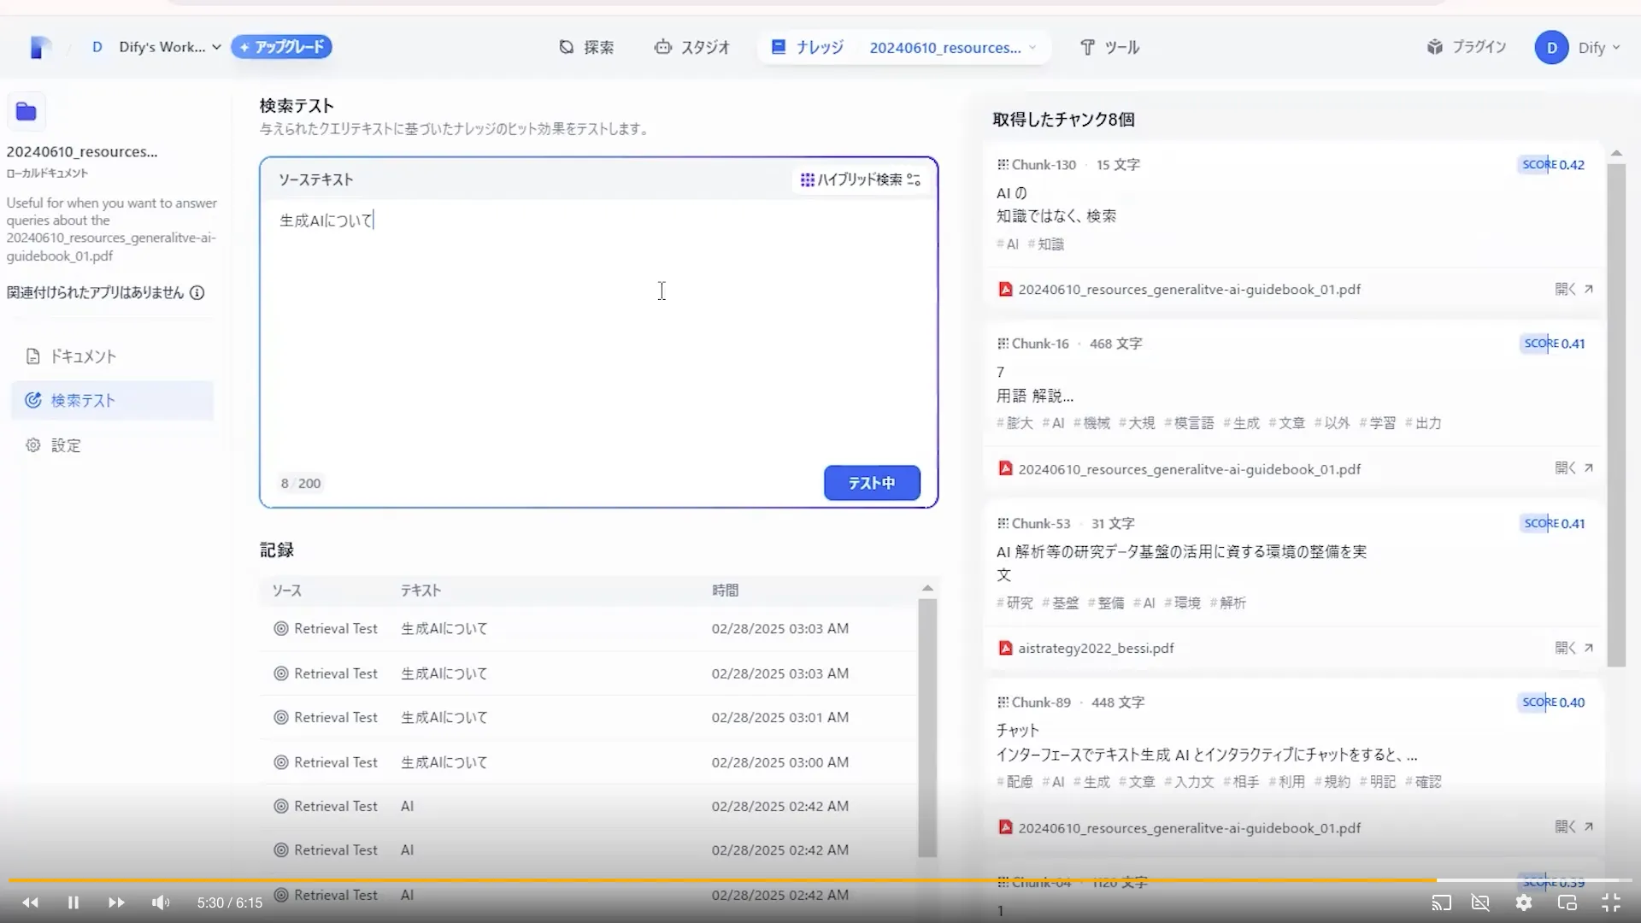Click the video progress bar
The height and width of the screenshot is (923, 1641).
pos(820,879)
